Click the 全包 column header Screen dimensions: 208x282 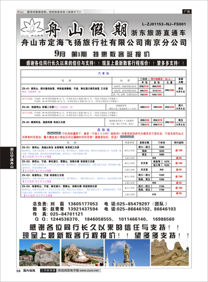coord(157,83)
